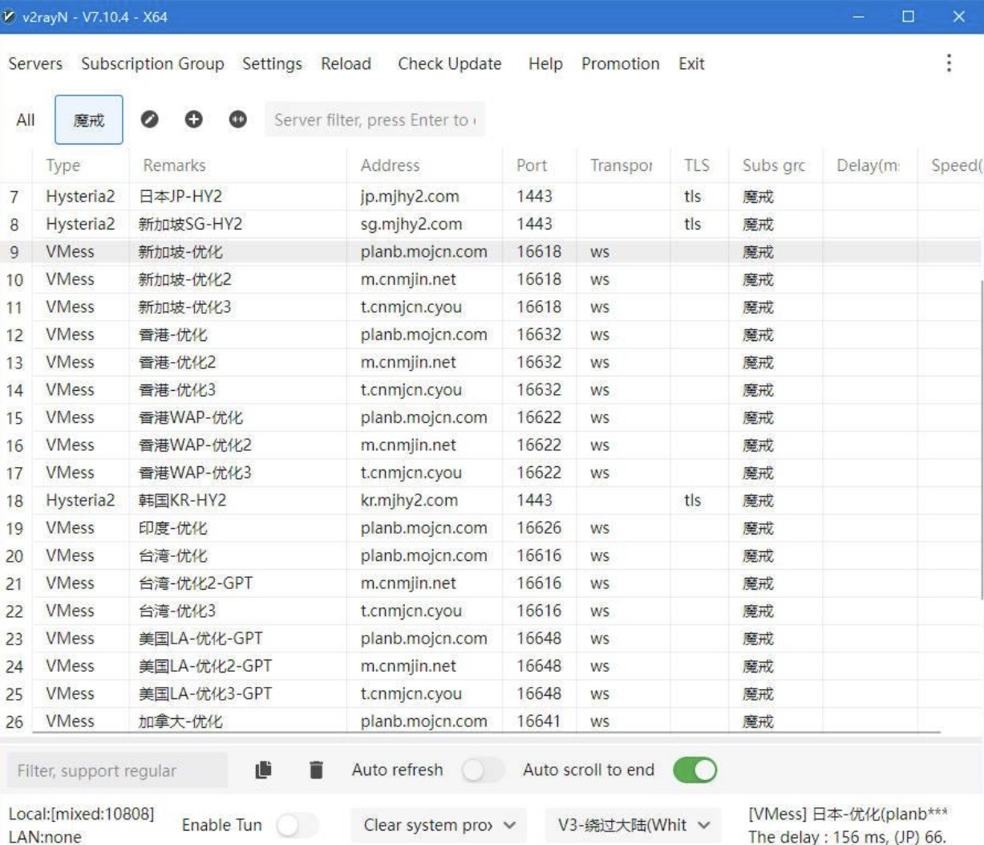Click port cell 16641
This screenshot has height=845, width=984.
pos(538,721)
